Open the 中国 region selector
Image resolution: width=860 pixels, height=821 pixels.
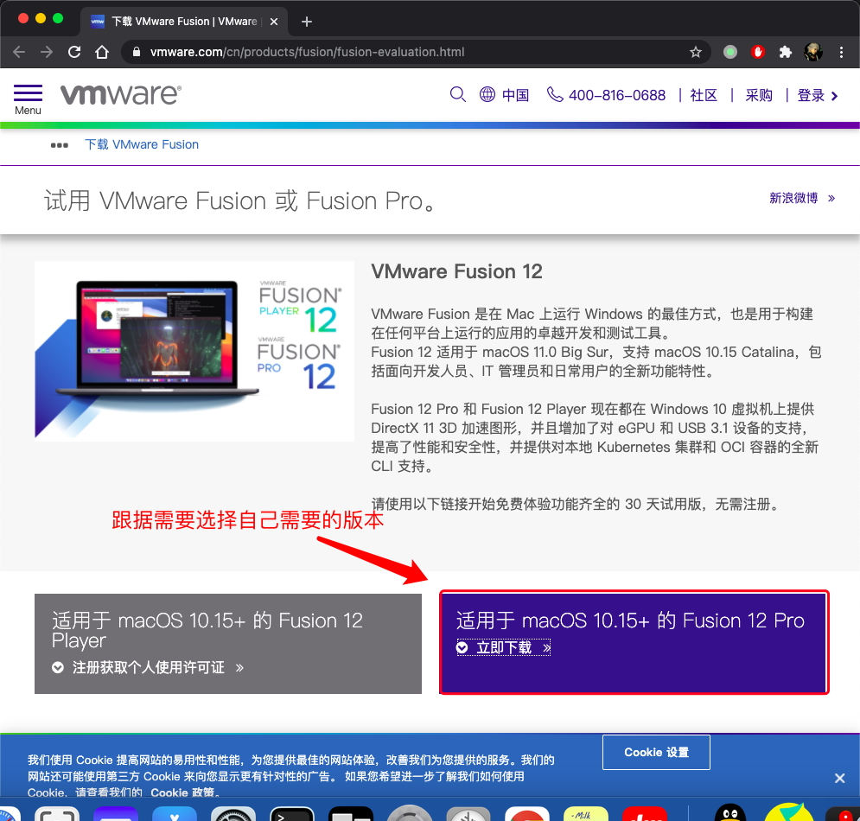515,95
